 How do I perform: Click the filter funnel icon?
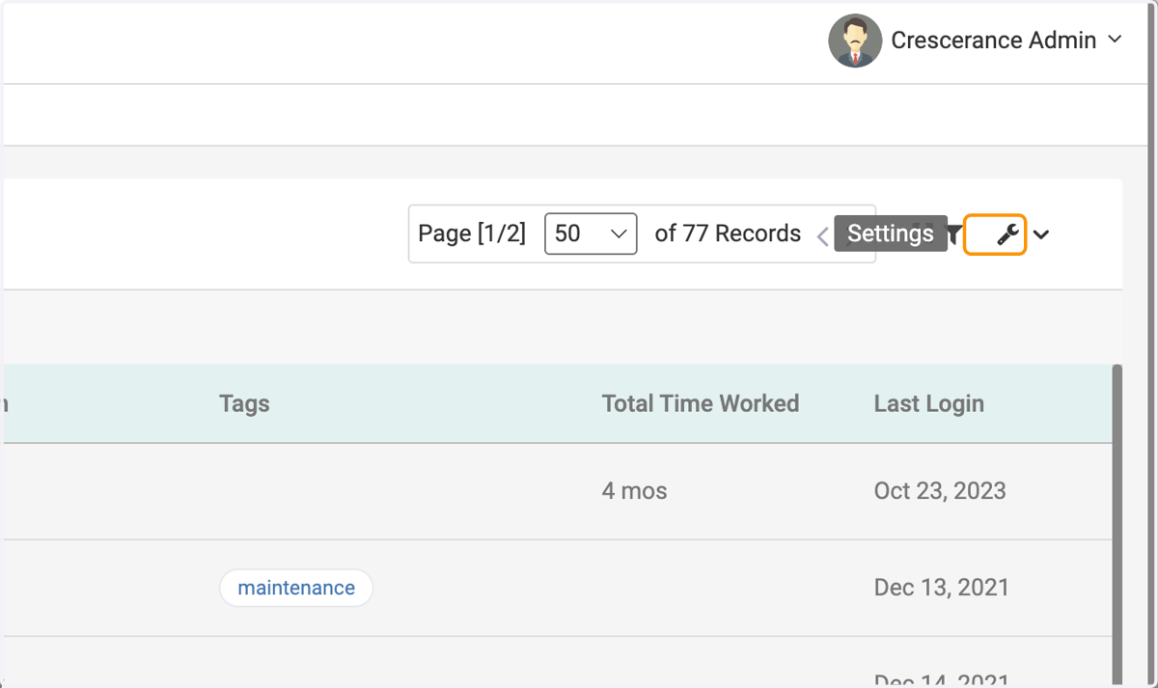[x=954, y=234]
